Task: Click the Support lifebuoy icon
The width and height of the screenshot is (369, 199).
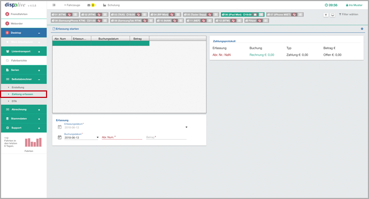Action: 7,128
